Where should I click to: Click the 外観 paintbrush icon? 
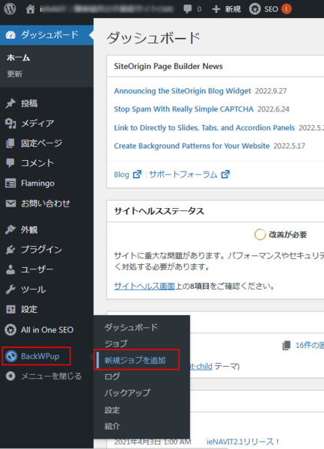coord(10,230)
